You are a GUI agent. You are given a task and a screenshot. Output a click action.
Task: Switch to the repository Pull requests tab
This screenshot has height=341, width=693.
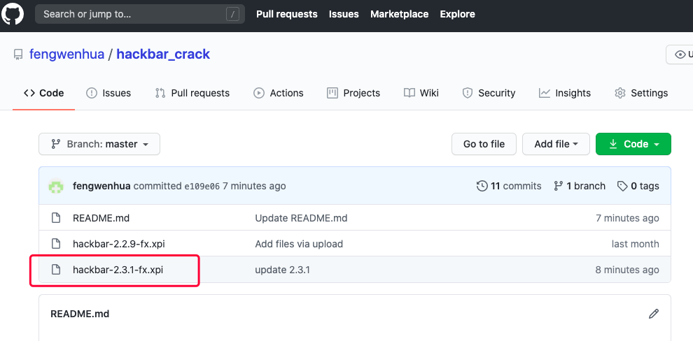point(192,93)
